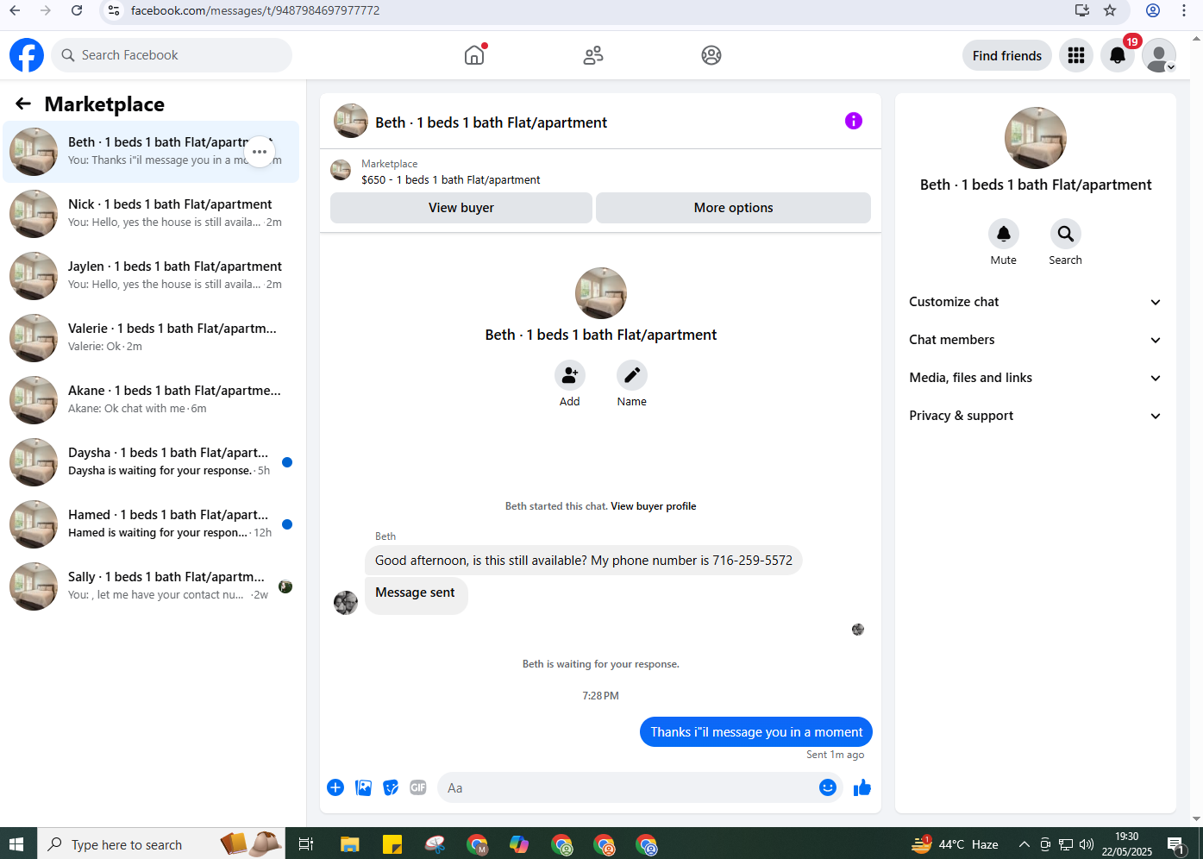Choose a sticker from the composer
1203x859 pixels.
tap(391, 787)
